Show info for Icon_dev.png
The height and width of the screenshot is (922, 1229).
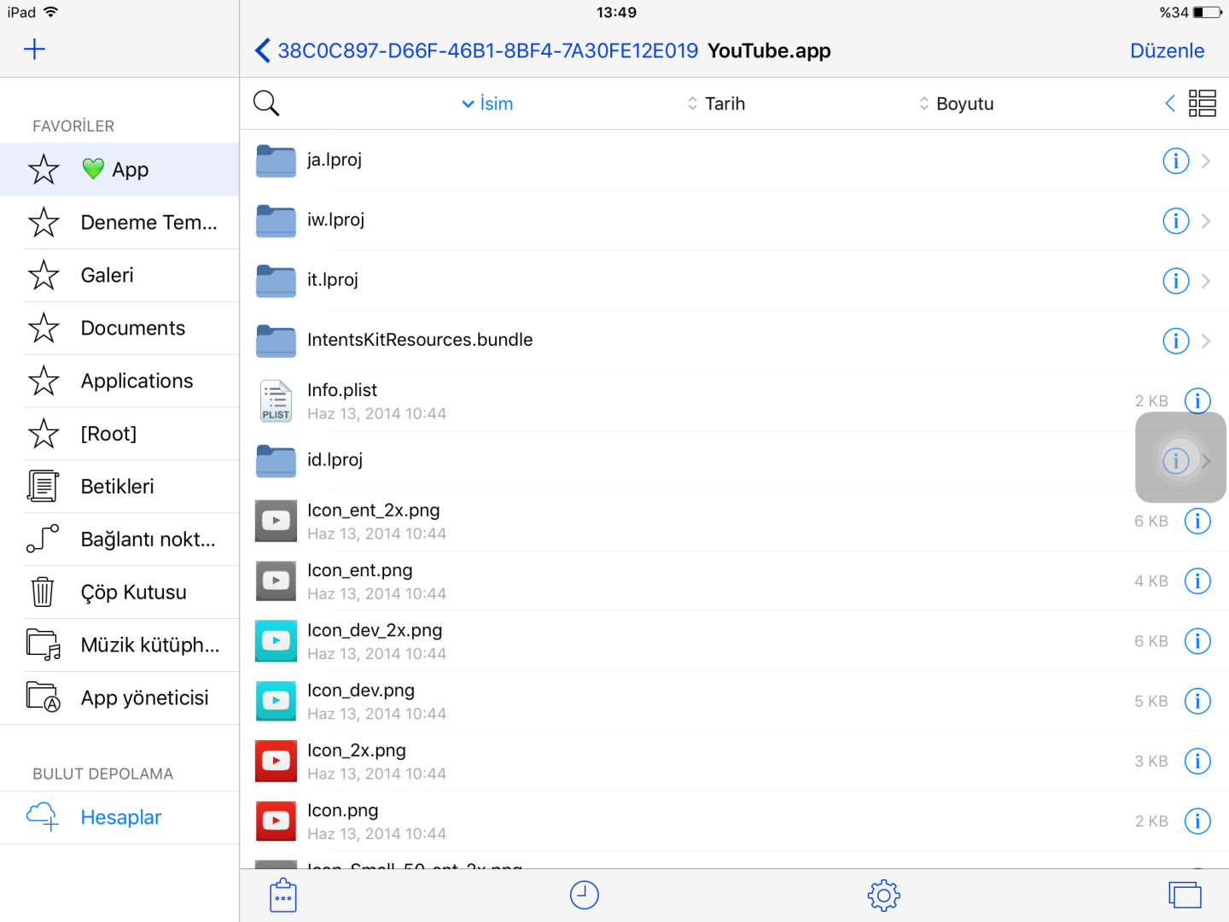1198,701
